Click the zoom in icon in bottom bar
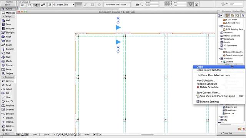The width and height of the screenshot is (246, 138). coord(63,135)
